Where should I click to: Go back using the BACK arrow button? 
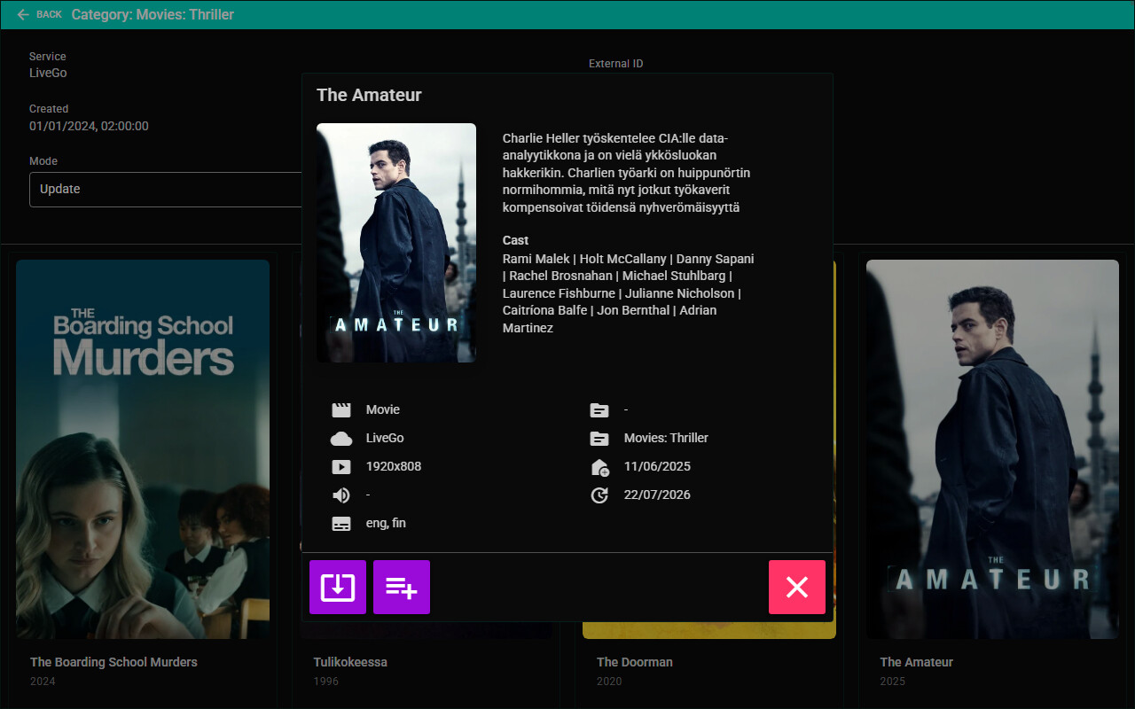pyautogui.click(x=39, y=14)
